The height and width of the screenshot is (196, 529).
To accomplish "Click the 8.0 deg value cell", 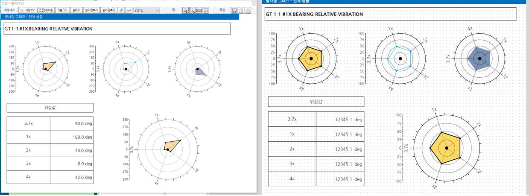I will (71, 164).
